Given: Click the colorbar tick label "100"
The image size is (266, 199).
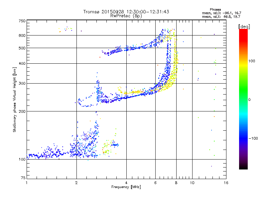Looking at the screenshot, I should pyautogui.click(x=252, y=61).
